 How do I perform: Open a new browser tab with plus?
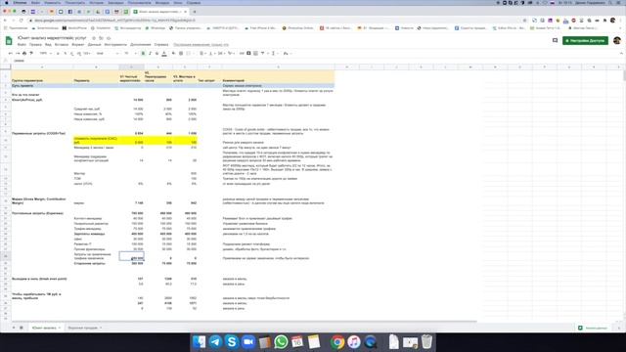195,12
